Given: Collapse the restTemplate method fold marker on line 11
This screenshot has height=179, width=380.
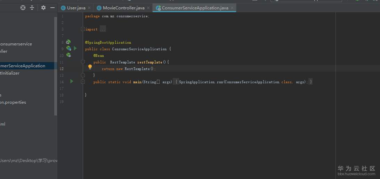Looking at the screenshot, I should coord(83,62).
